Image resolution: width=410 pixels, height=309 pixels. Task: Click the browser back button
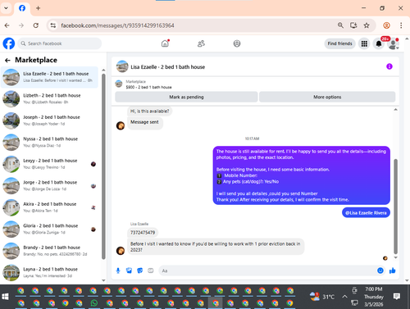[x=7, y=25]
